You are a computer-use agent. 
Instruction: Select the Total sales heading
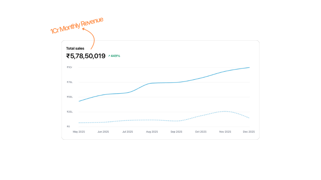tap(75, 48)
